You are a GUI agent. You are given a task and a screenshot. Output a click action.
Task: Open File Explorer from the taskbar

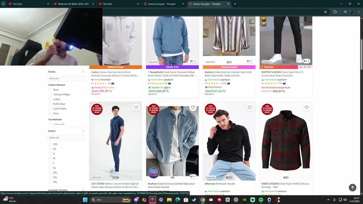point(169,200)
